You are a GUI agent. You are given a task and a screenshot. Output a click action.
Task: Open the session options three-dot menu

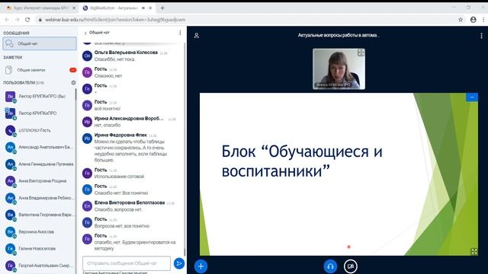(481, 36)
